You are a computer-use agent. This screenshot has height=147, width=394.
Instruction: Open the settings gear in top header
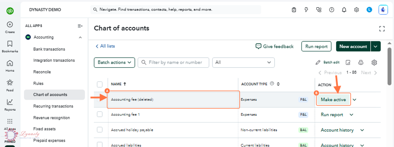click(357, 10)
